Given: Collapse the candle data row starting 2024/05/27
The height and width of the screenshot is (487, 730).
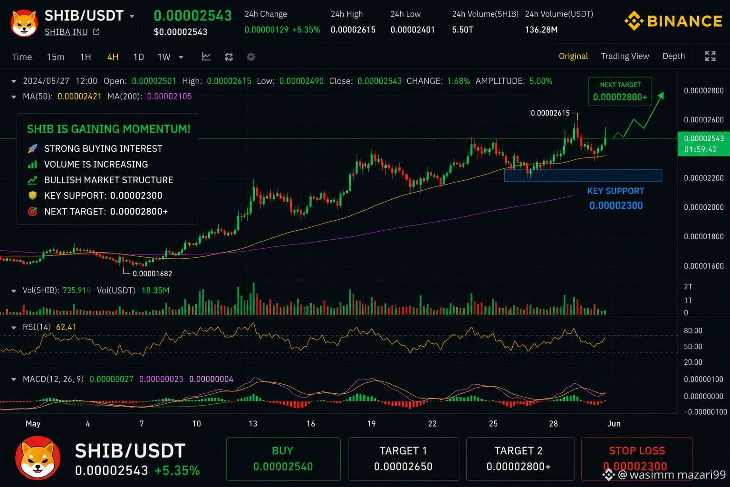Looking at the screenshot, I should pyautogui.click(x=14, y=81).
